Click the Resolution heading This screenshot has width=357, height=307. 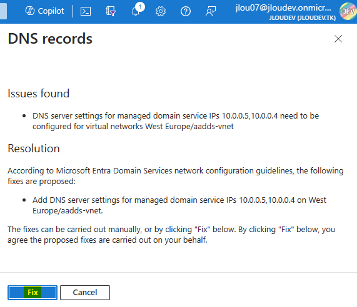(34, 149)
